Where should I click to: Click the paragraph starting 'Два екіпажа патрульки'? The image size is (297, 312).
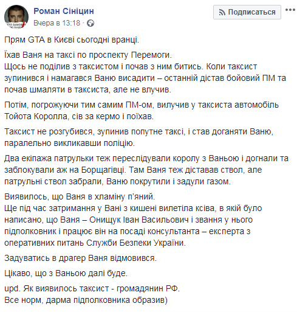pos(146,170)
